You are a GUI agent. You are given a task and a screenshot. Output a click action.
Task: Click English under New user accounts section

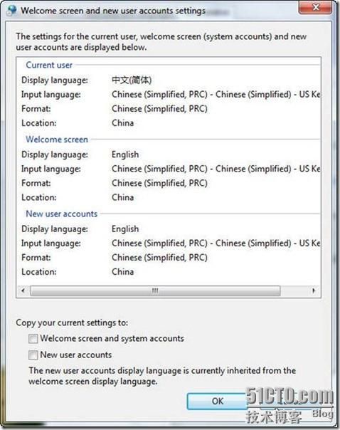[x=125, y=229]
